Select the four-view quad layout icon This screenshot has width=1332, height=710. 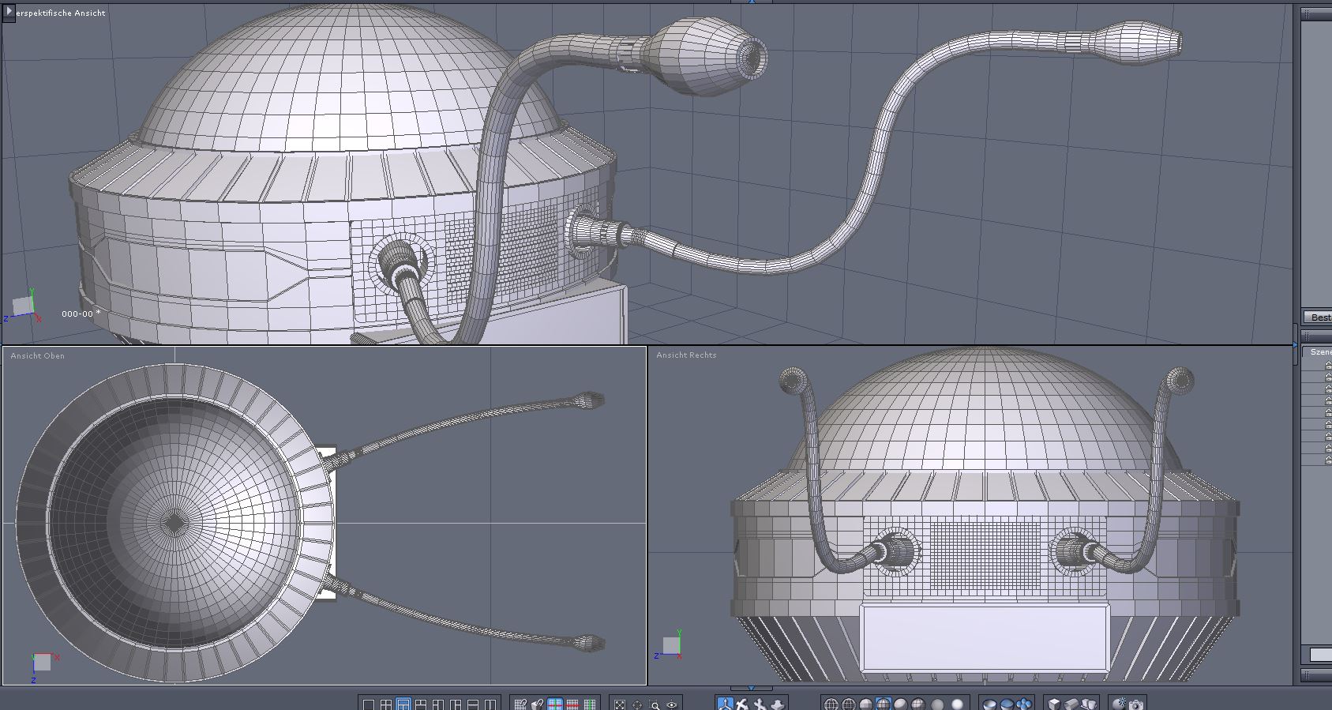[386, 704]
